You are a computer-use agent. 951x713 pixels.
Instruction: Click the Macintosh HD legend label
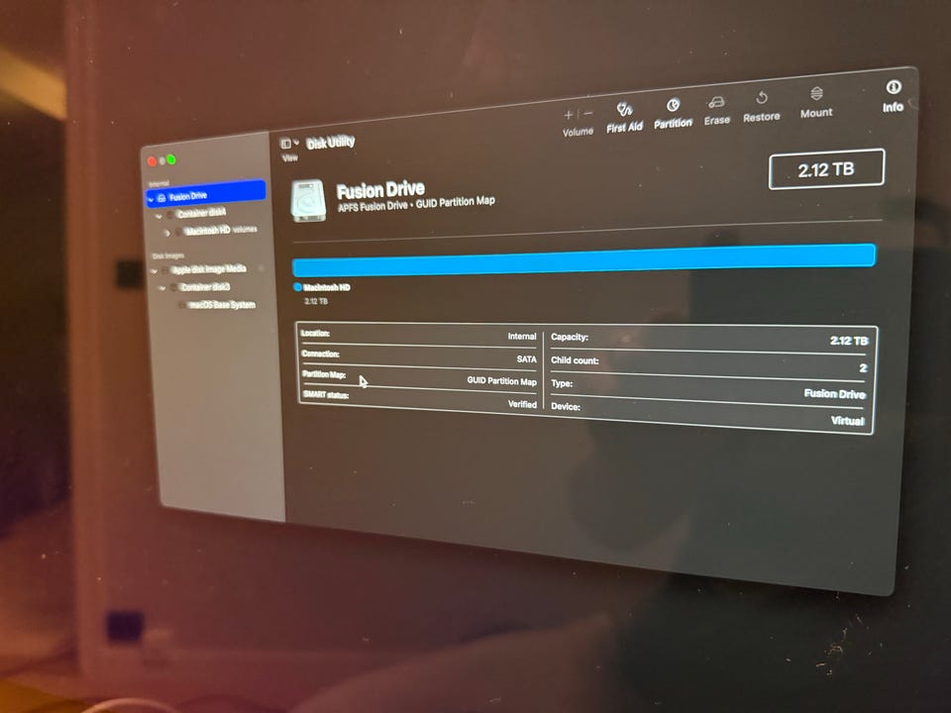(327, 287)
